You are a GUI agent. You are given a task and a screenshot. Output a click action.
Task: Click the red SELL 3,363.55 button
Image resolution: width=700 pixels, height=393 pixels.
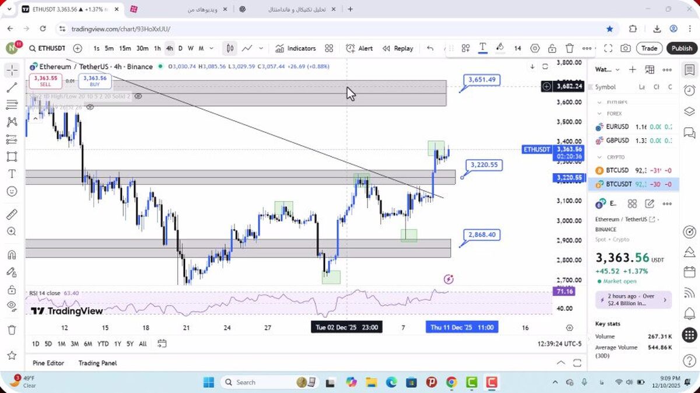tap(45, 81)
